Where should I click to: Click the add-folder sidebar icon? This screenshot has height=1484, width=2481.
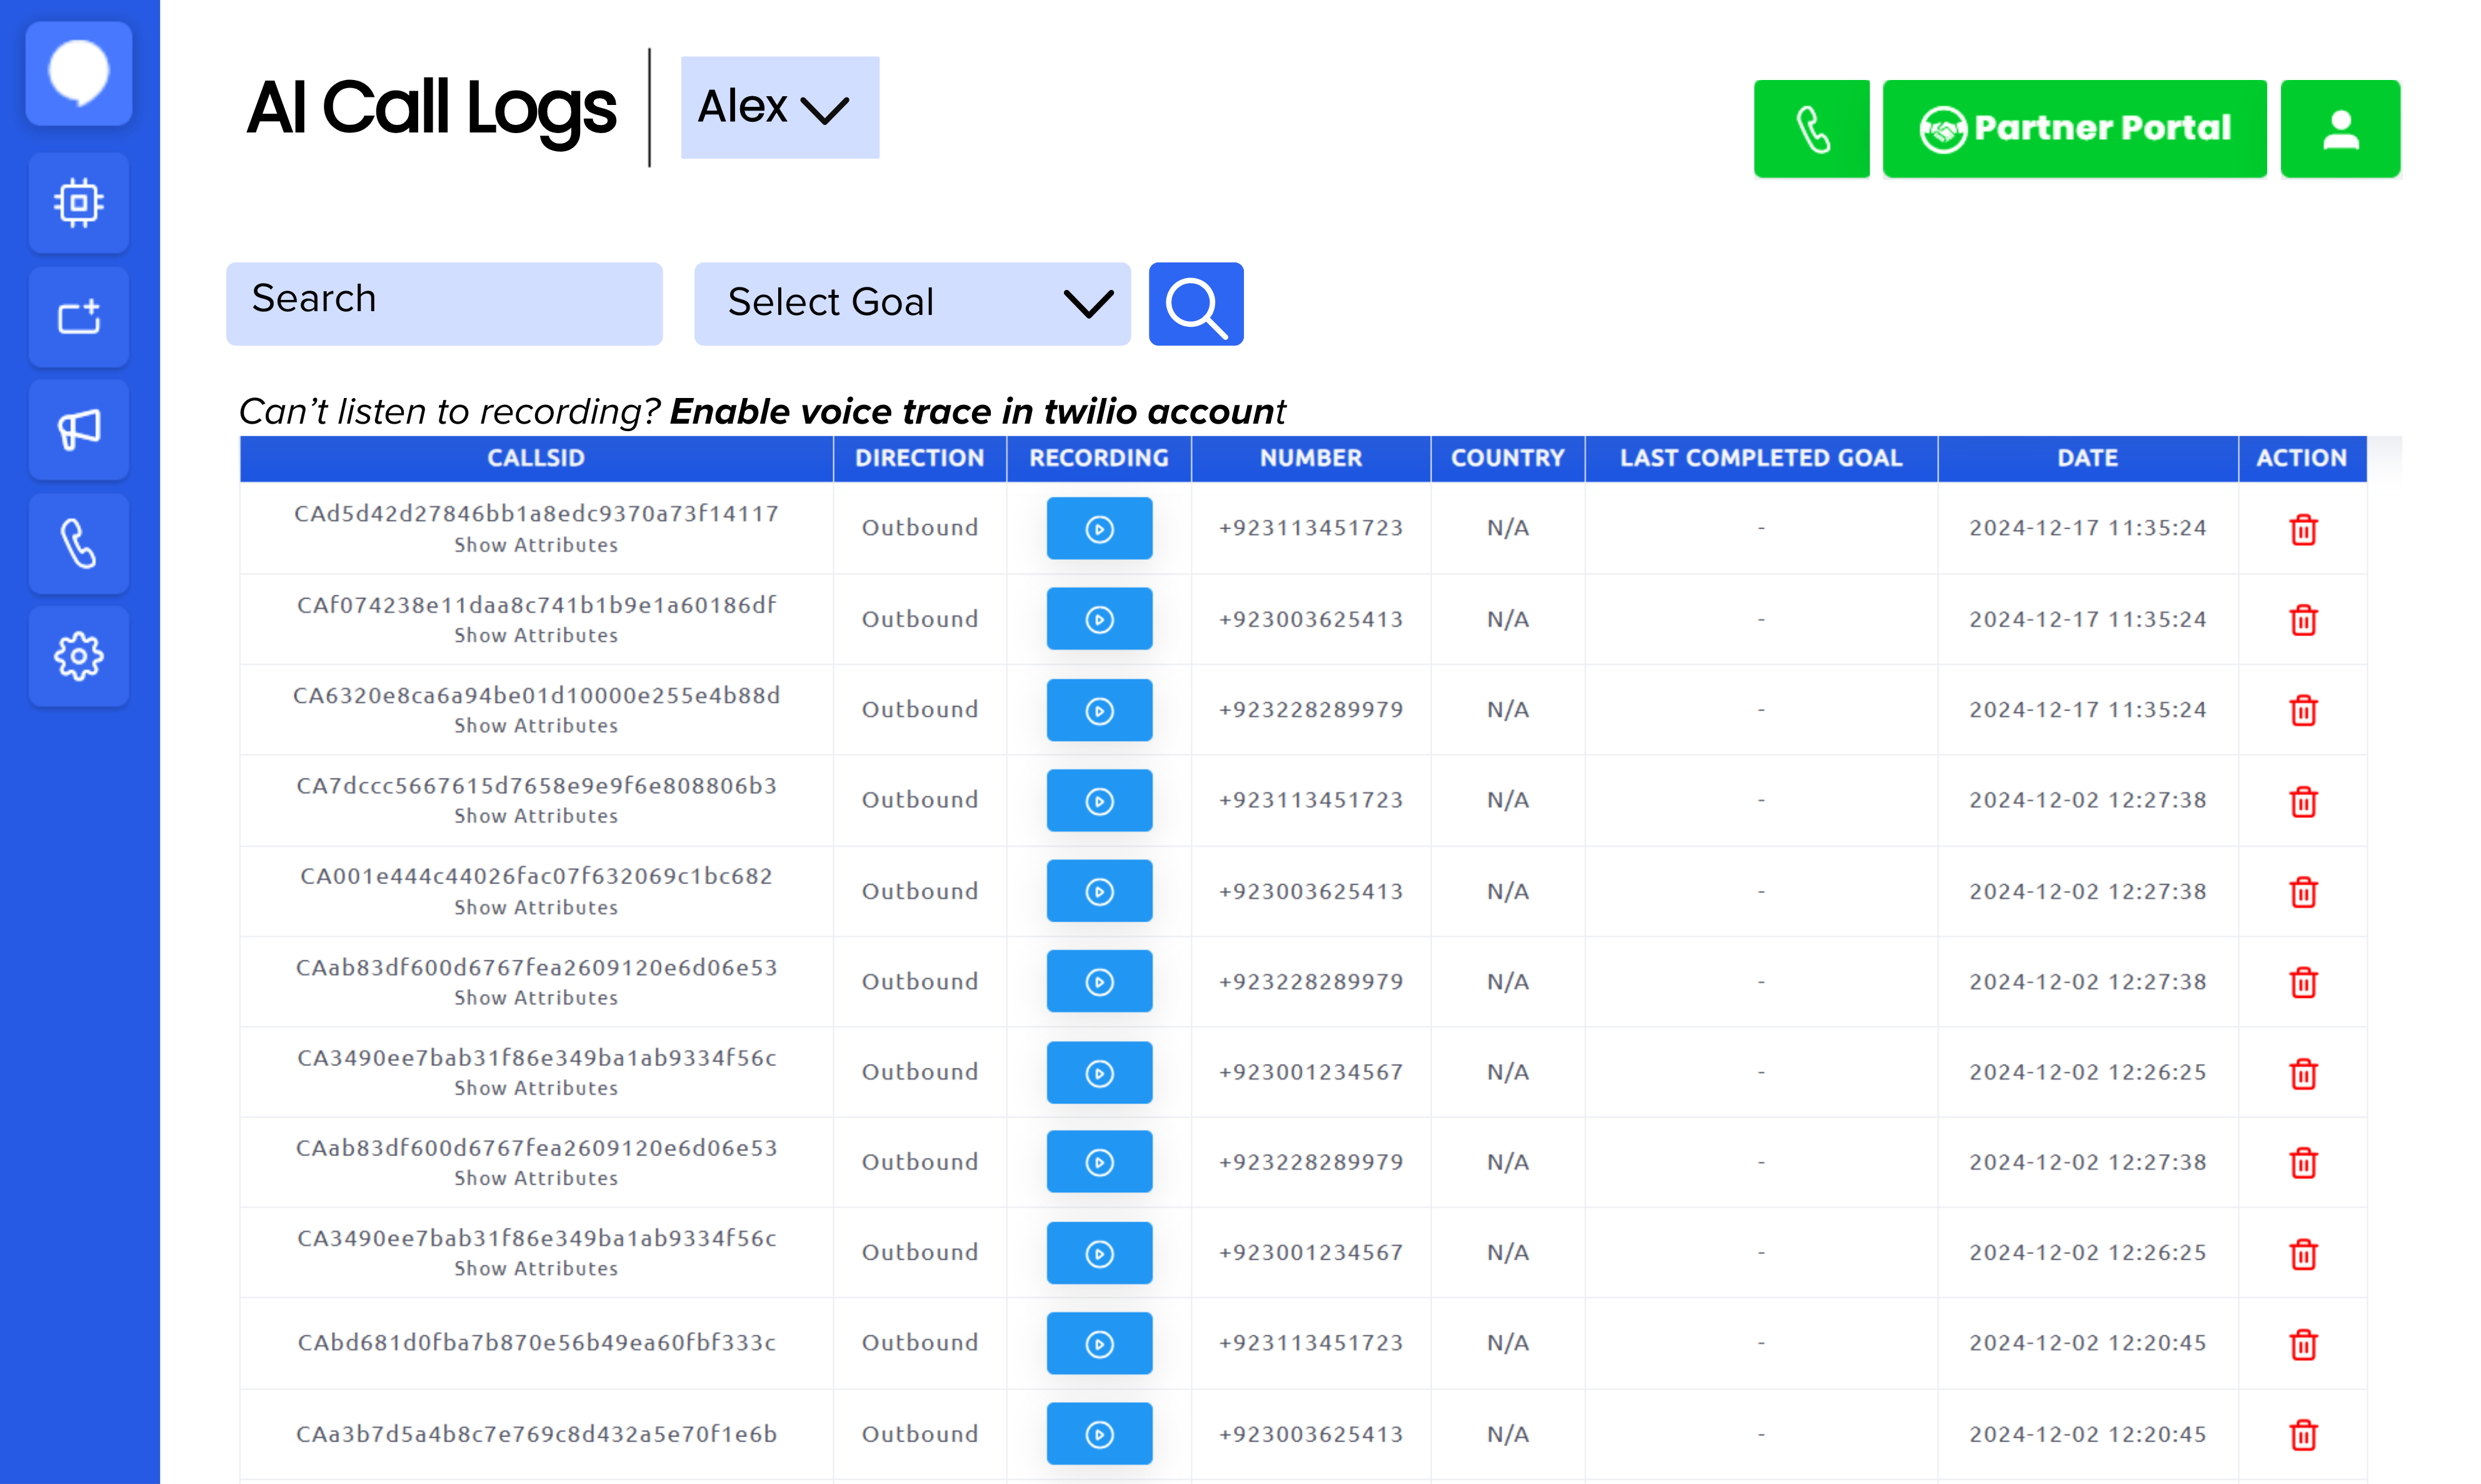(x=79, y=317)
